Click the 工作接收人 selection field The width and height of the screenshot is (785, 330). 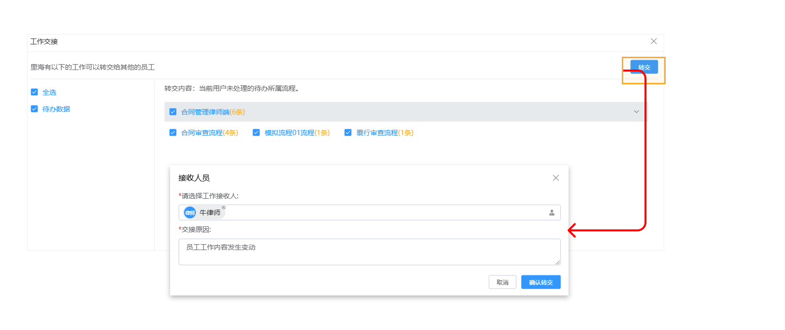(x=385, y=213)
